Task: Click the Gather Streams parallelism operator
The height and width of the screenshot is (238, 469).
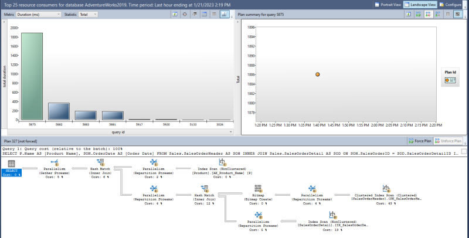Action: point(56,164)
